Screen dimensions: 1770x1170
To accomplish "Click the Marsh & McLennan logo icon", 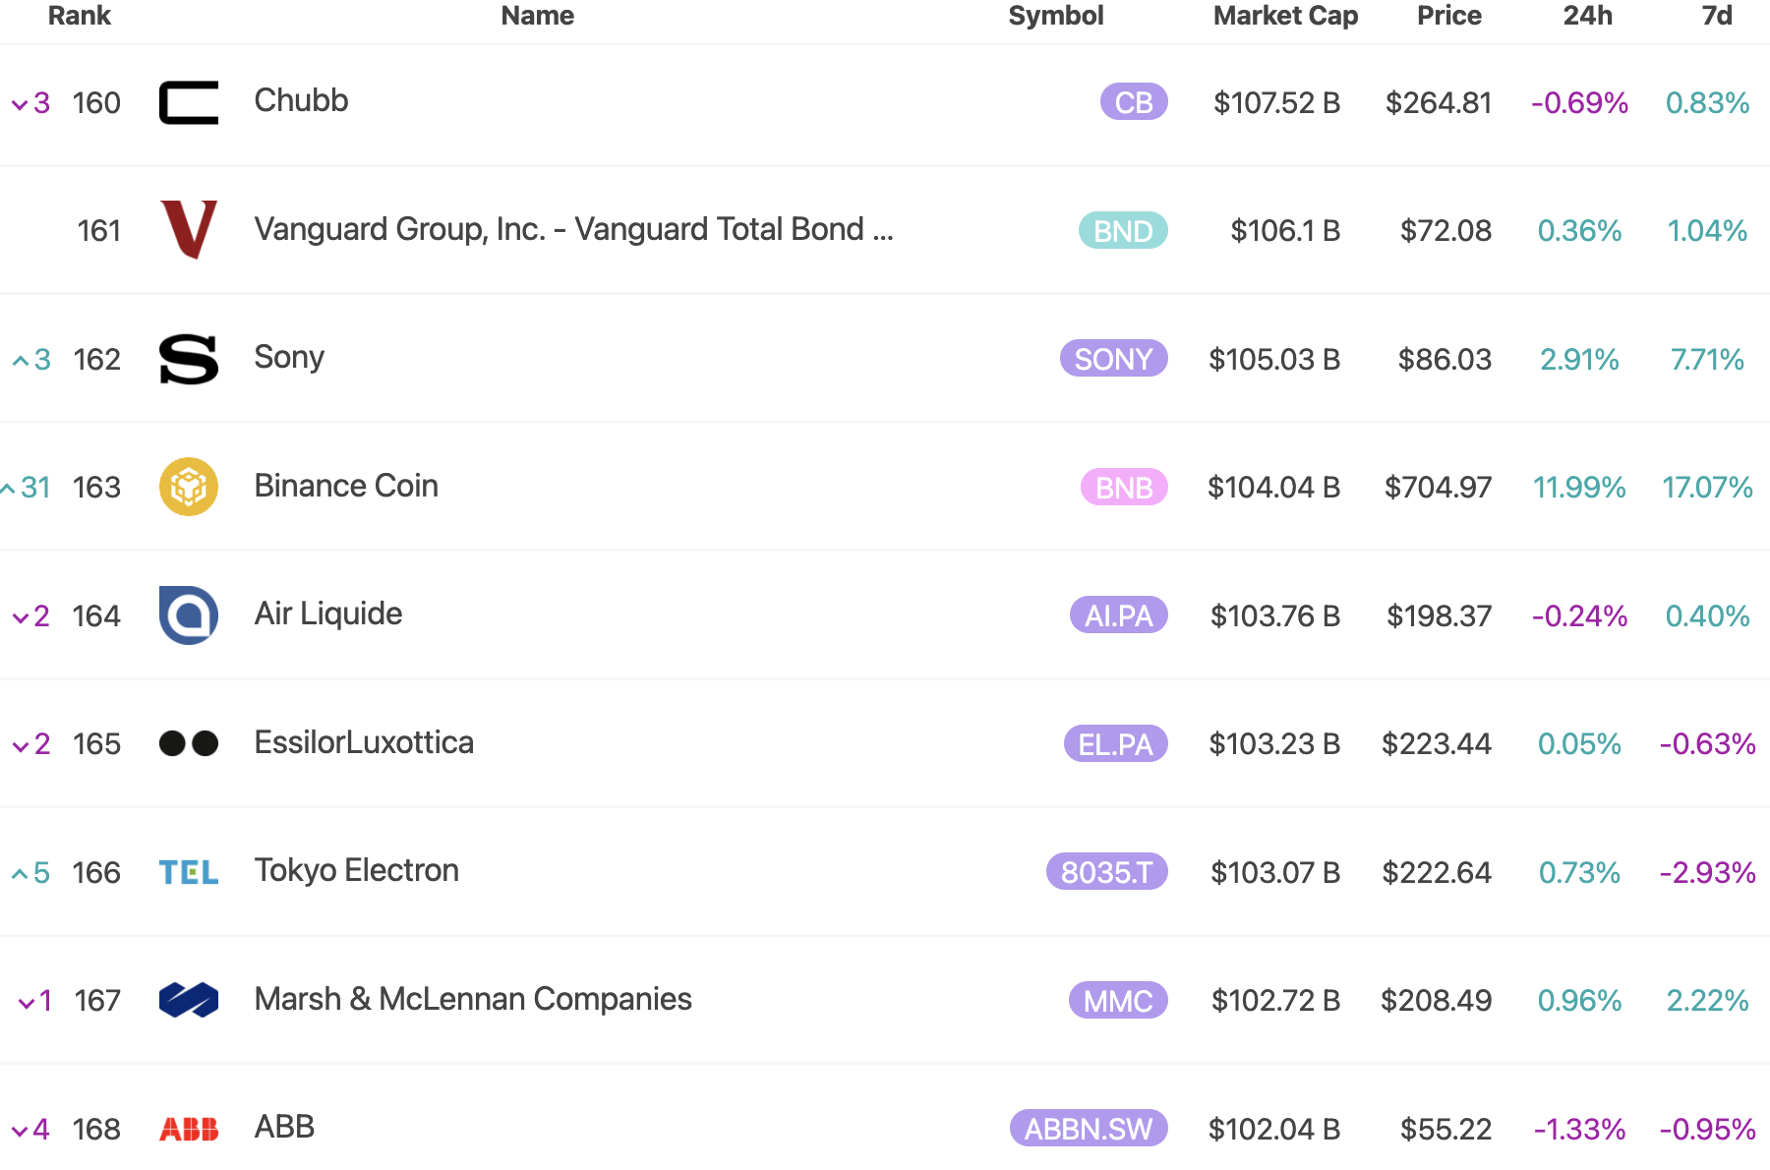I will pos(189,1000).
